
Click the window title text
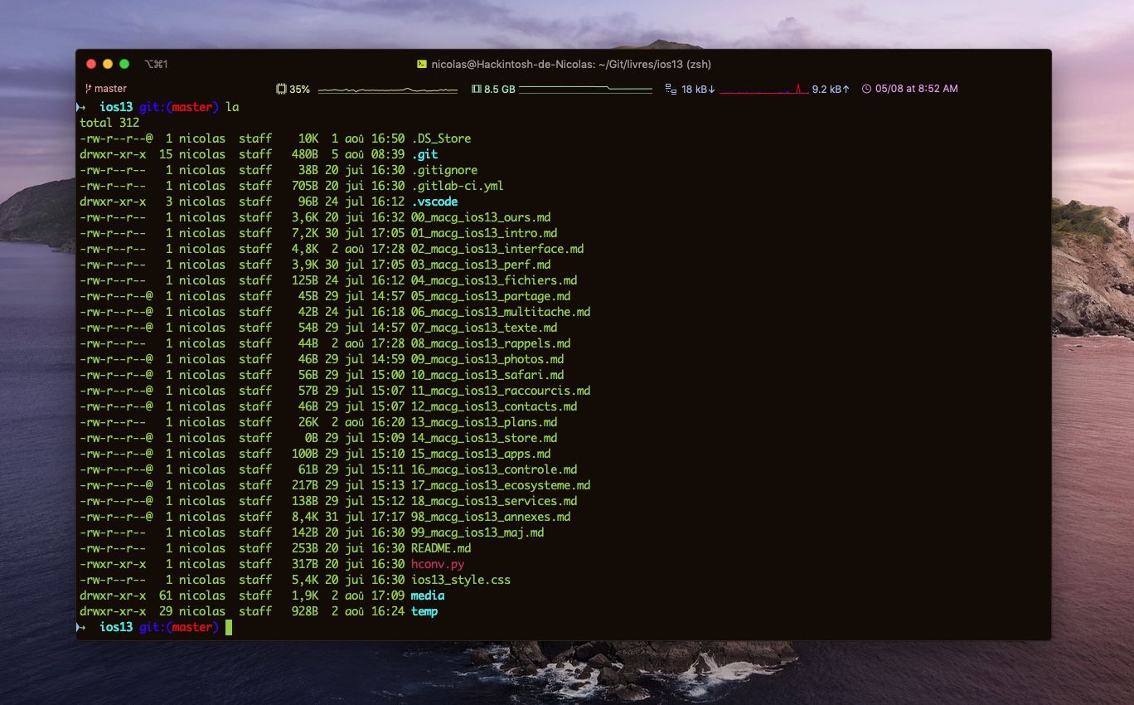click(571, 64)
